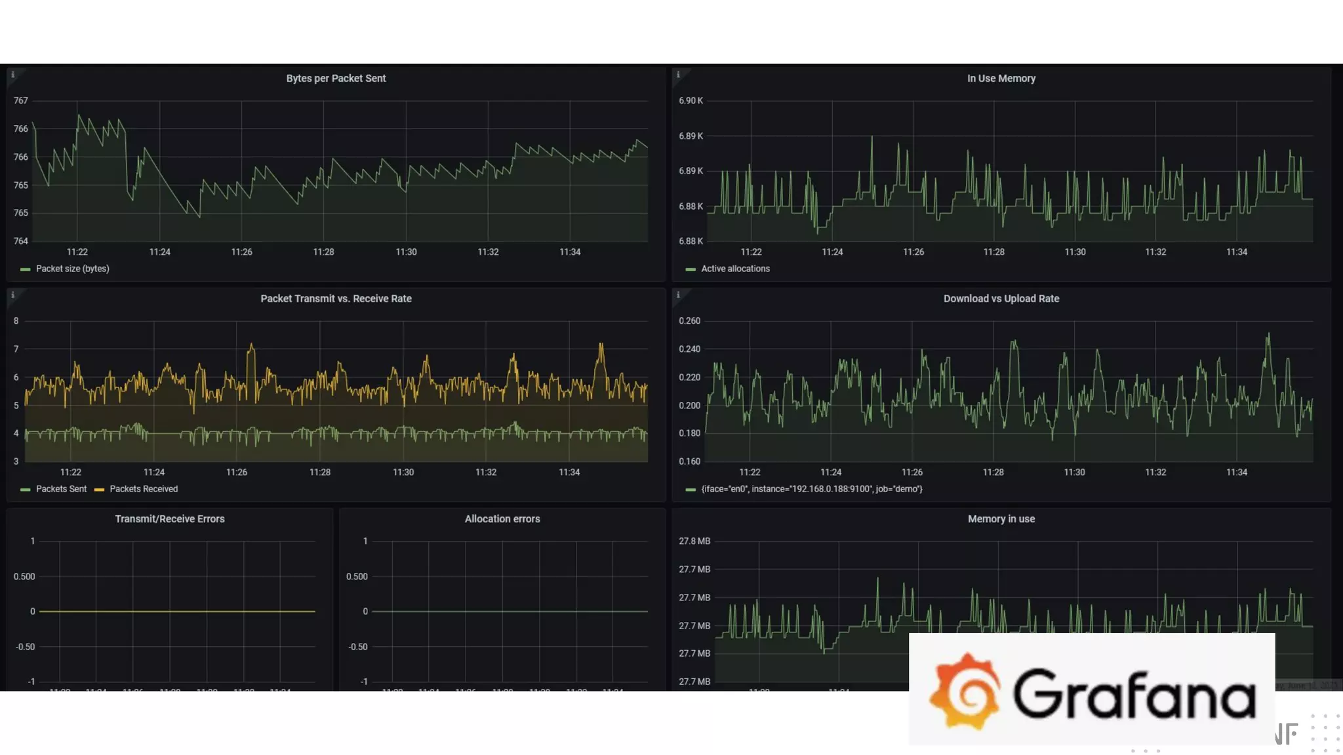Open Download vs Upload Rate title menu

1001,299
